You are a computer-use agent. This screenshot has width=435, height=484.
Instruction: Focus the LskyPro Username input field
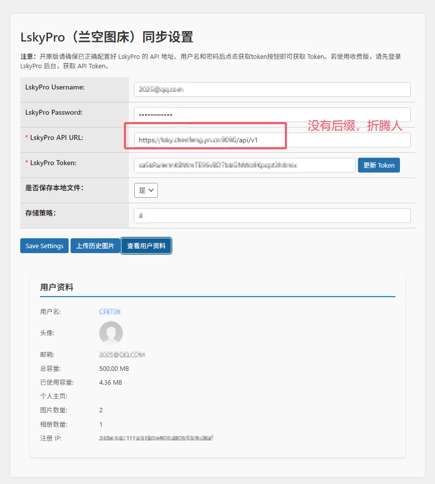click(x=272, y=89)
